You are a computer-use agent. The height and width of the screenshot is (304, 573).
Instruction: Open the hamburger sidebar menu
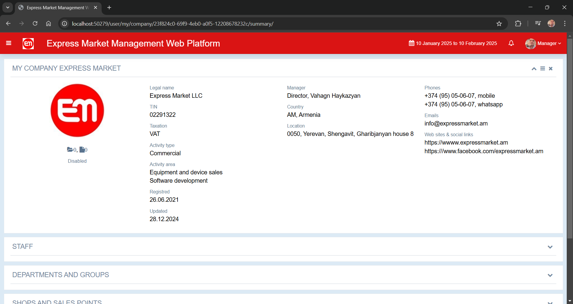point(9,43)
